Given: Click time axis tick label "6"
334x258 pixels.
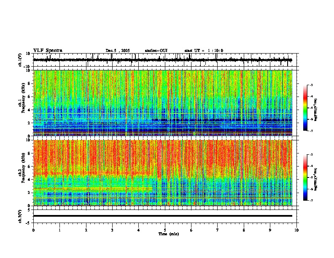Looking at the screenshot, I should pos(191,230).
